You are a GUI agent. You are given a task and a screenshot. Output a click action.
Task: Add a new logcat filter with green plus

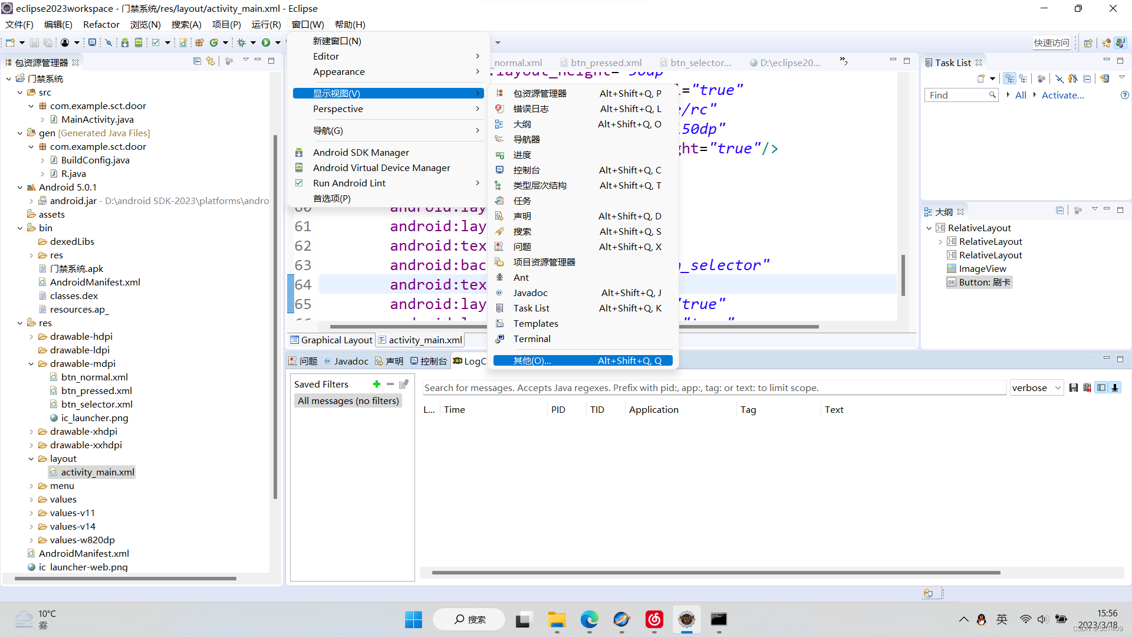point(377,384)
